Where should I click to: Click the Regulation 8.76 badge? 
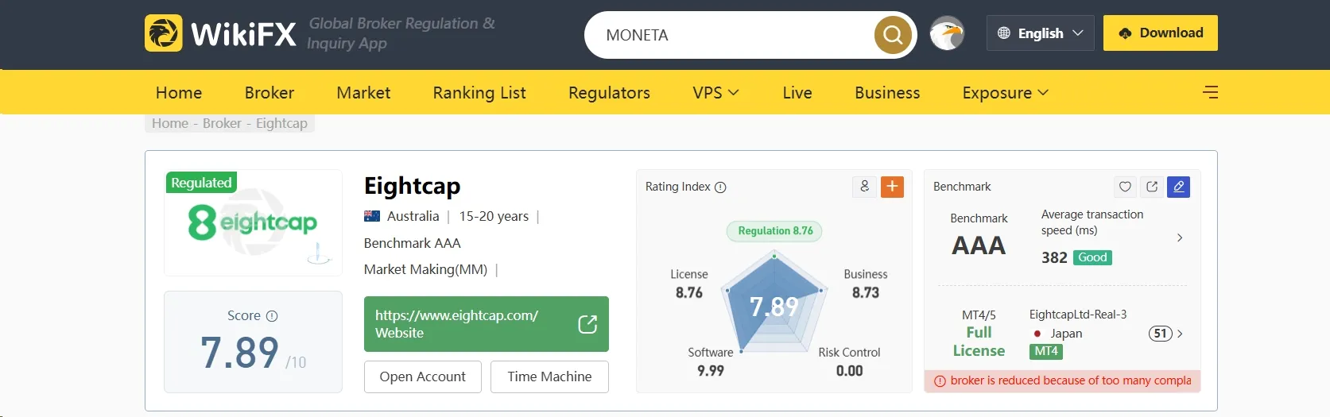tap(775, 231)
